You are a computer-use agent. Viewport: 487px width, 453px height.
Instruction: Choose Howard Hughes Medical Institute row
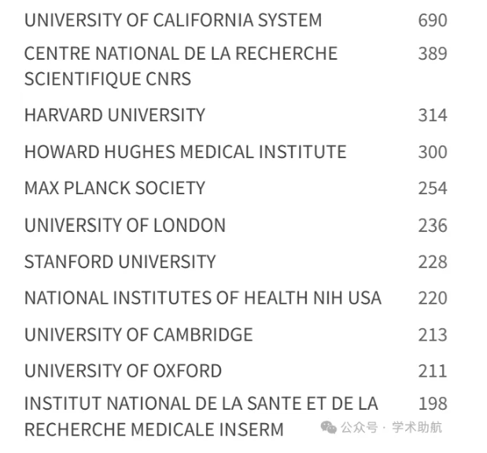click(185, 152)
